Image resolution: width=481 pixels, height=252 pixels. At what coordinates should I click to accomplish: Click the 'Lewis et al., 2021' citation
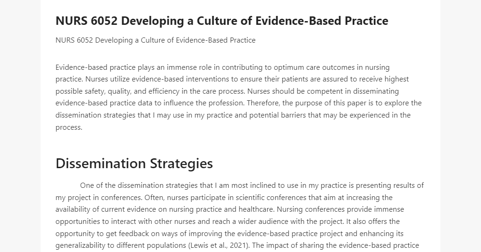(218, 245)
